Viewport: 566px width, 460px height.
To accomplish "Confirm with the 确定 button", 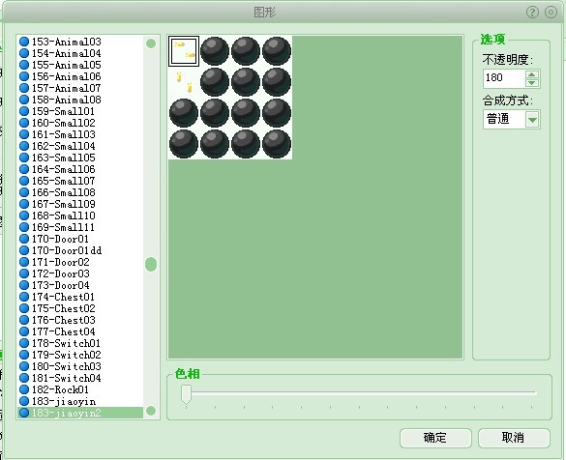I will tap(435, 438).
